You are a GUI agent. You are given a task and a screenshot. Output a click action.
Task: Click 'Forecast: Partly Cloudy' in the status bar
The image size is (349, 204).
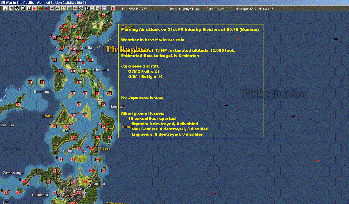(184, 9)
